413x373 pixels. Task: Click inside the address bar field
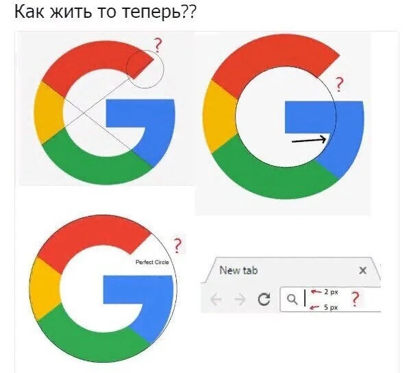click(331, 300)
